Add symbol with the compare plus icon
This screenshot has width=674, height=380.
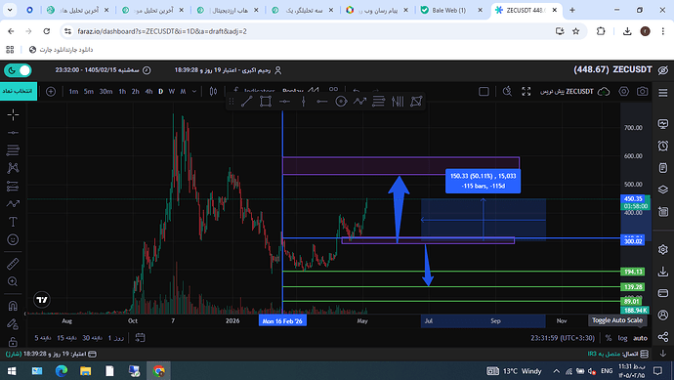pyautogui.click(x=51, y=91)
